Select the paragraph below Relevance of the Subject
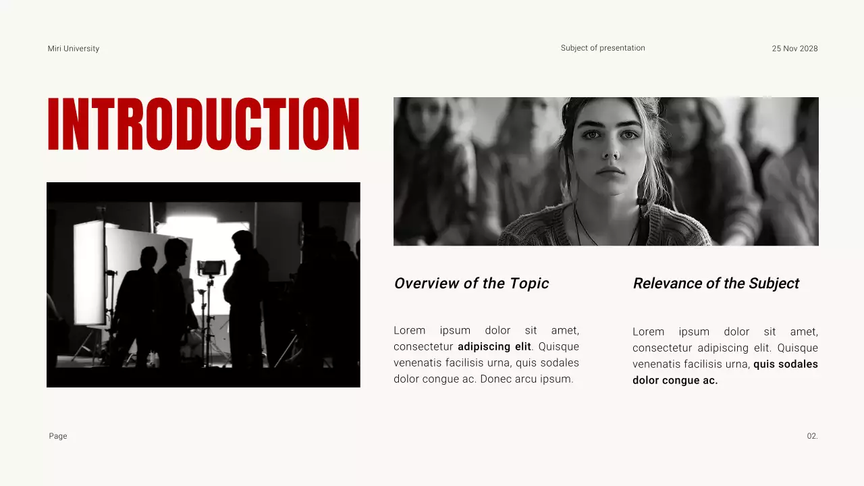This screenshot has height=486, width=864. pyautogui.click(x=725, y=356)
